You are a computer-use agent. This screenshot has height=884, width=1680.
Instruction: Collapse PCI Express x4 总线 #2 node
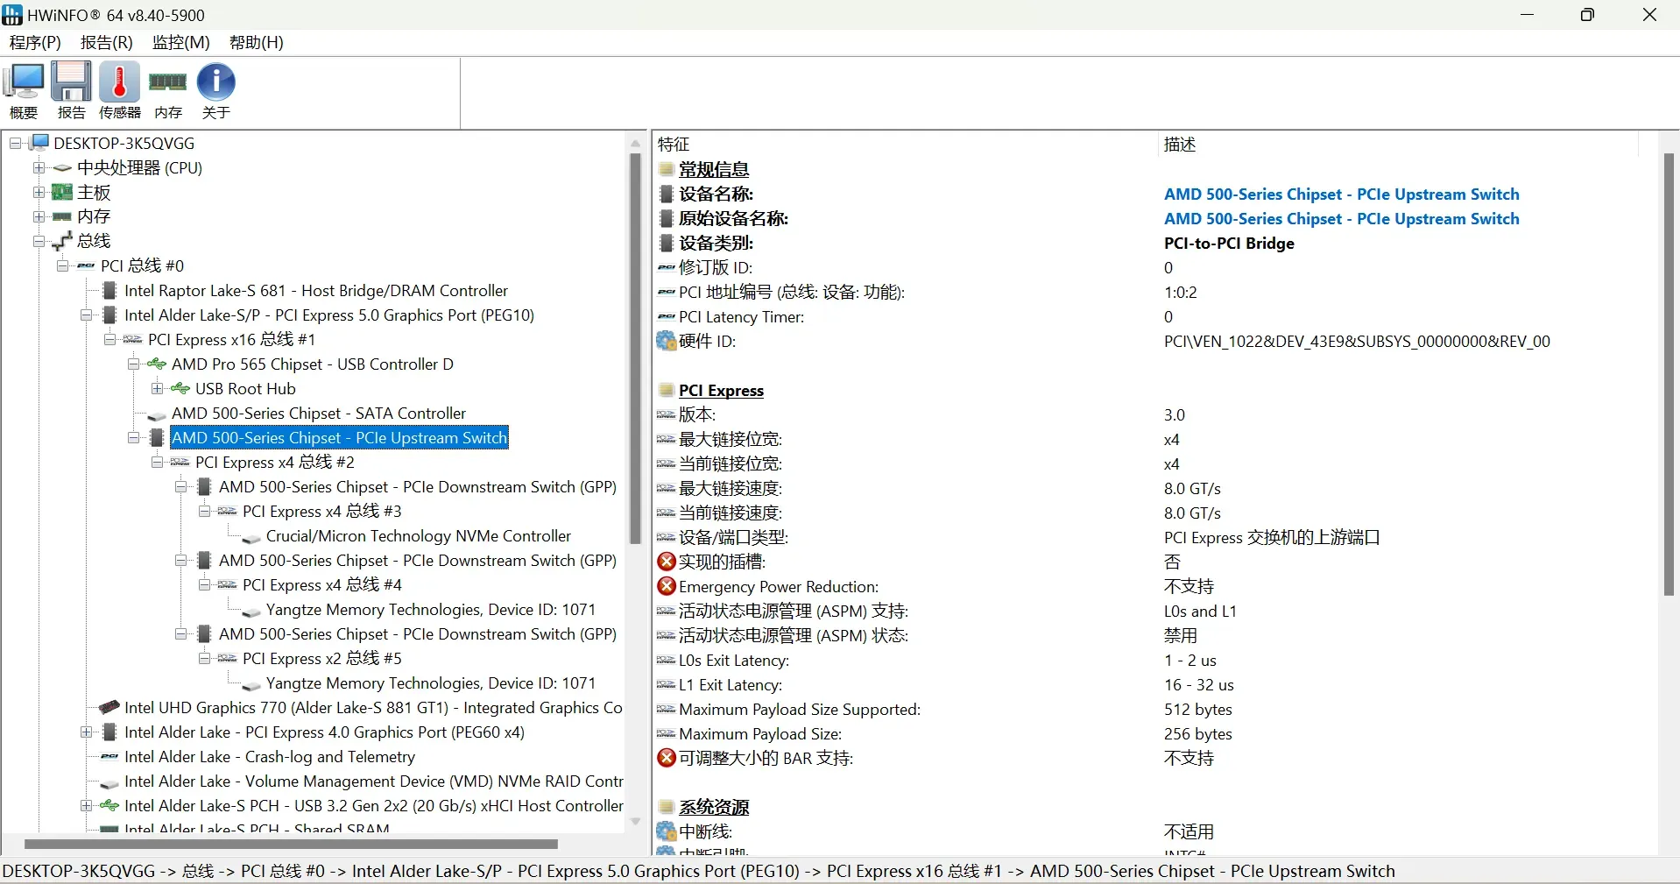pos(157,462)
